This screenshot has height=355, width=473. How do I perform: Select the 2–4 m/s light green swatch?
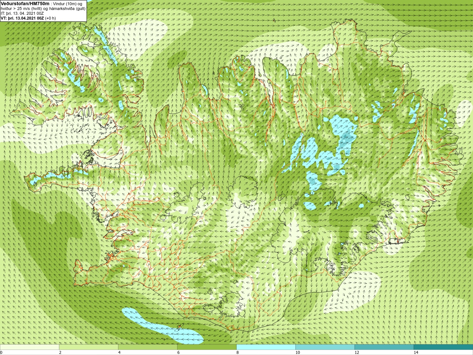point(89,347)
